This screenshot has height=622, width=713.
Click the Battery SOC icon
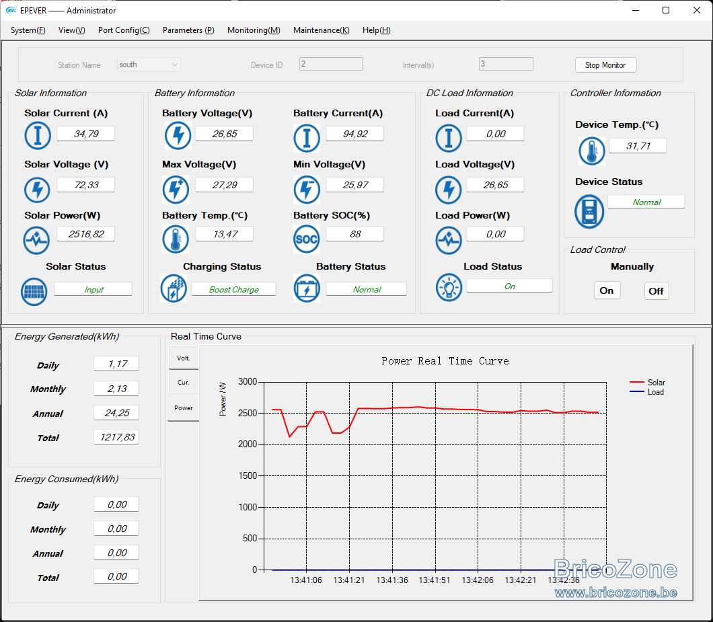pos(307,239)
